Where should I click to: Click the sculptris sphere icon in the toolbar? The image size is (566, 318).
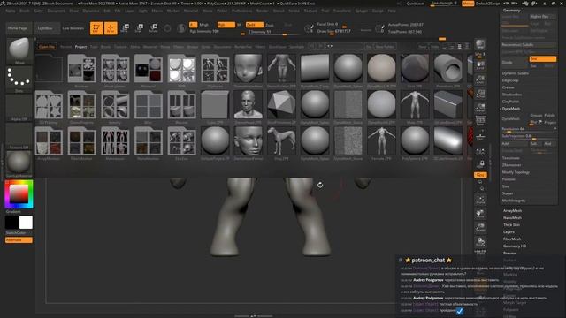click(x=181, y=28)
